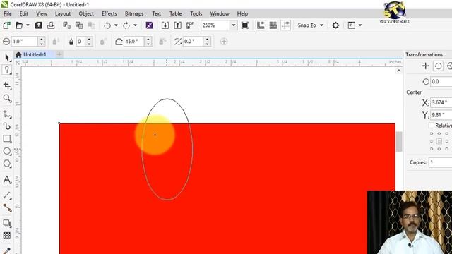Save the document with the floppy icon
This screenshot has width=452, height=254.
[x=38, y=25]
